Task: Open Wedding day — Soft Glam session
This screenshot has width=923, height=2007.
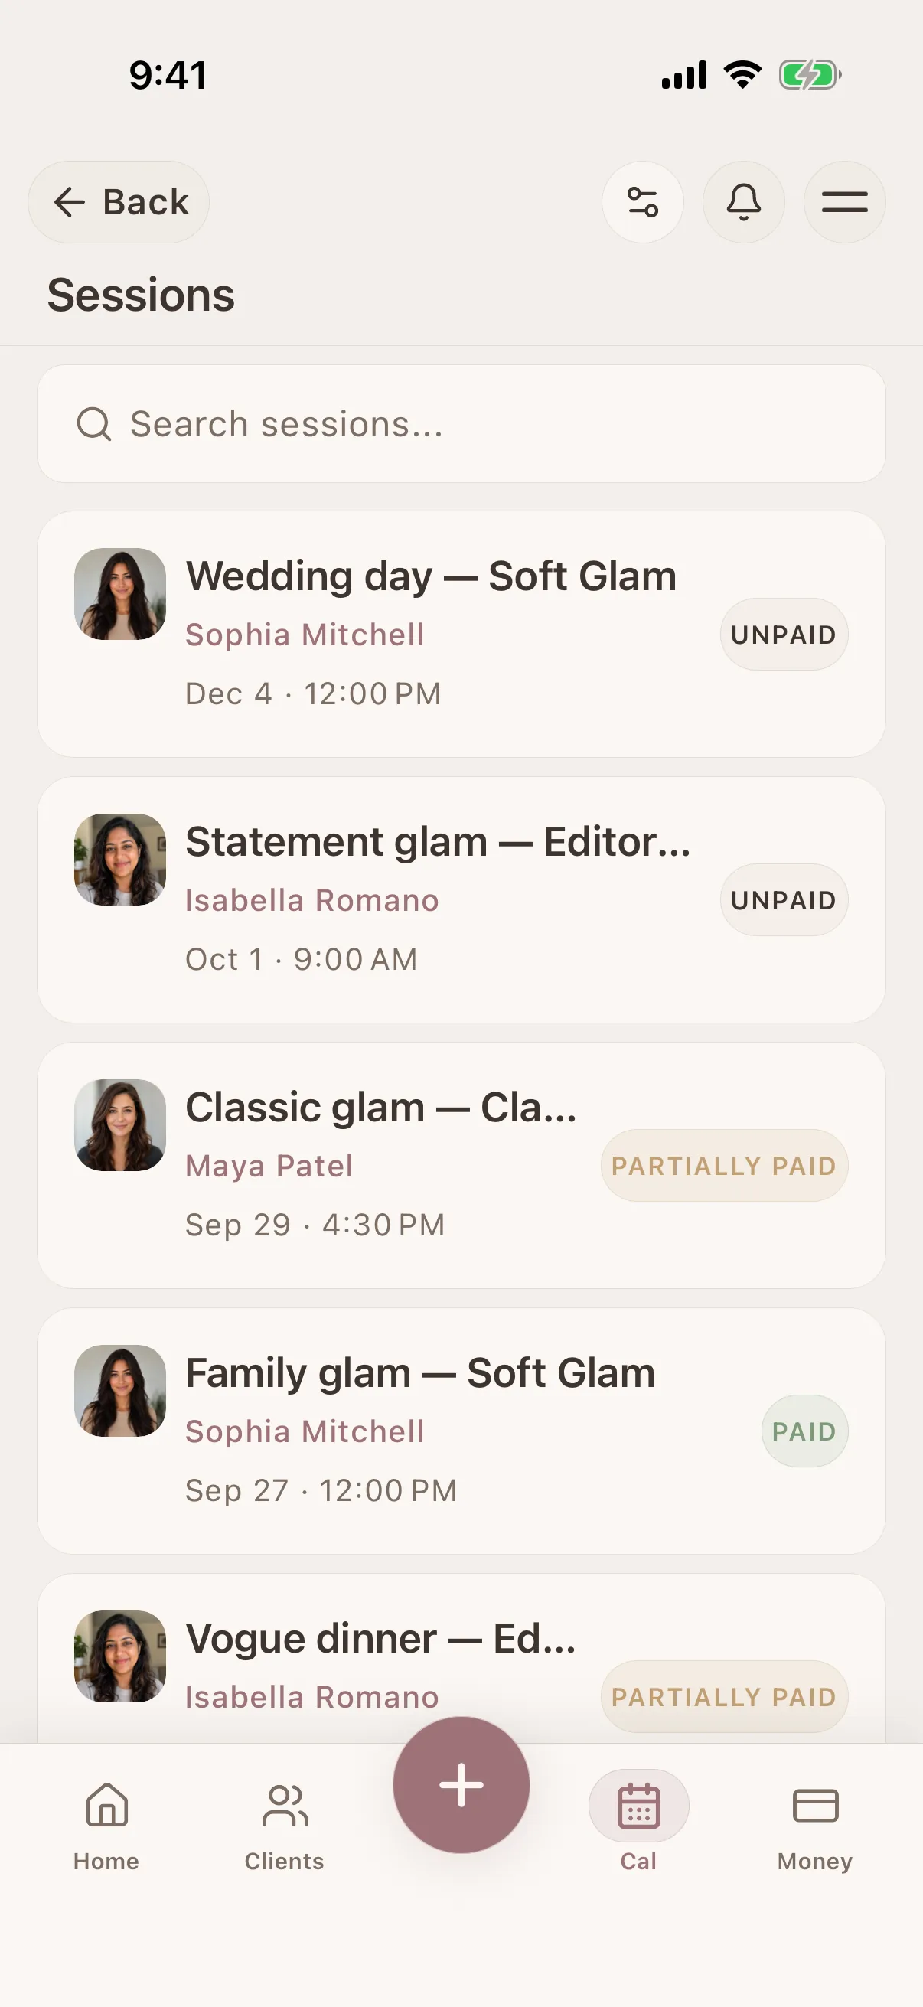Action: tap(461, 635)
